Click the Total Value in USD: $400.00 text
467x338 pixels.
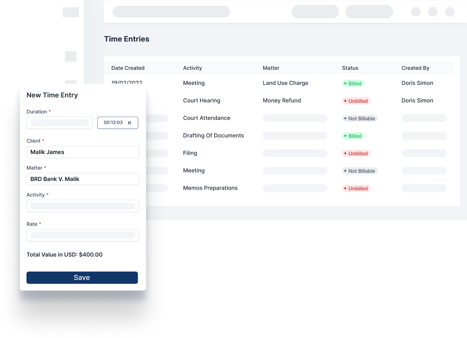coord(64,255)
